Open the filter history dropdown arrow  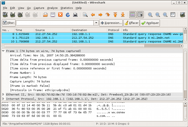click(x=96, y=23)
